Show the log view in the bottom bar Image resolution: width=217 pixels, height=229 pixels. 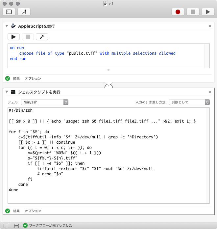(6, 226)
